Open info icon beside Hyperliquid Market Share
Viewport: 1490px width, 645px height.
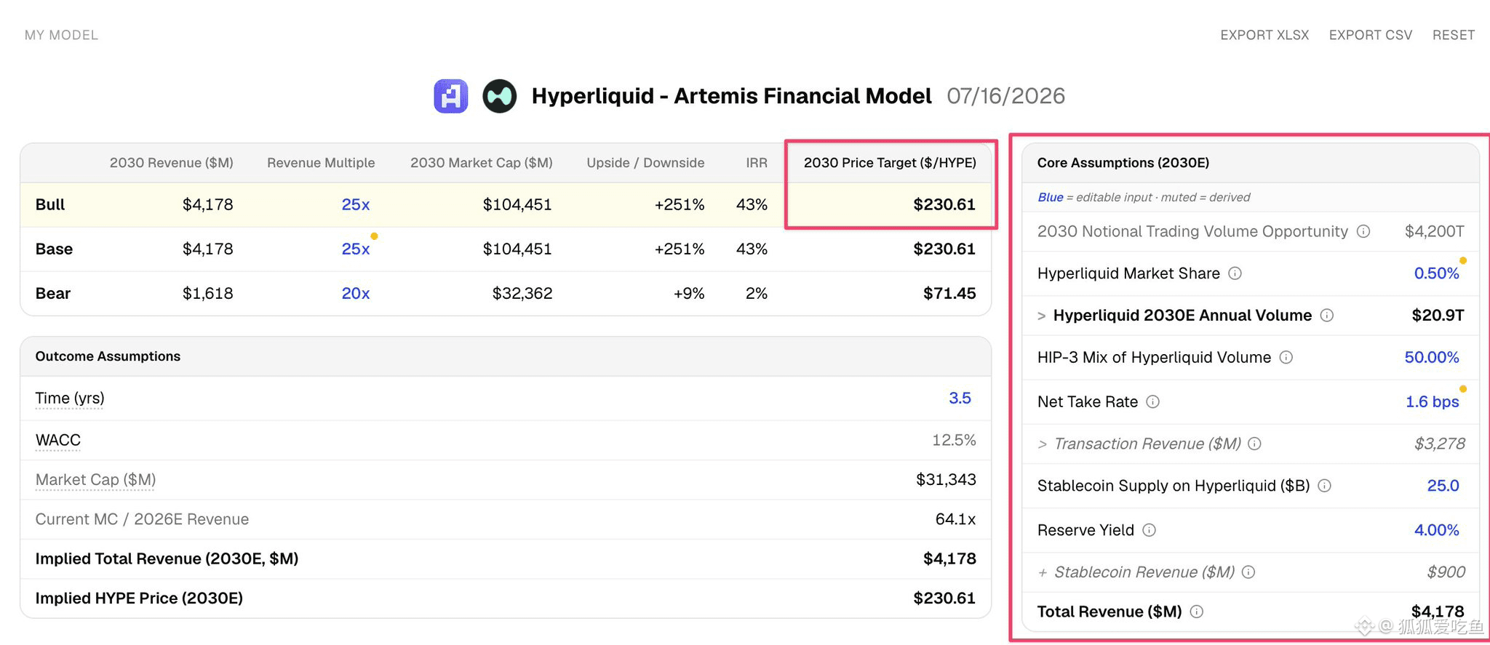(1235, 273)
